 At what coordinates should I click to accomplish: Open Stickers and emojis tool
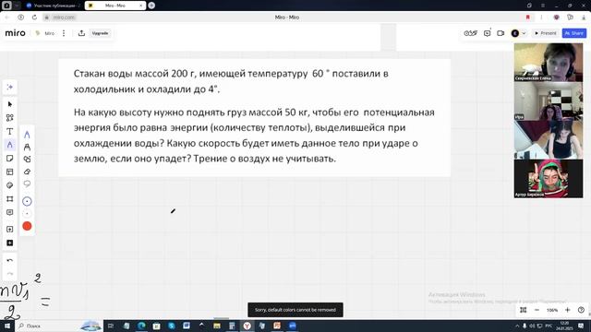10,185
